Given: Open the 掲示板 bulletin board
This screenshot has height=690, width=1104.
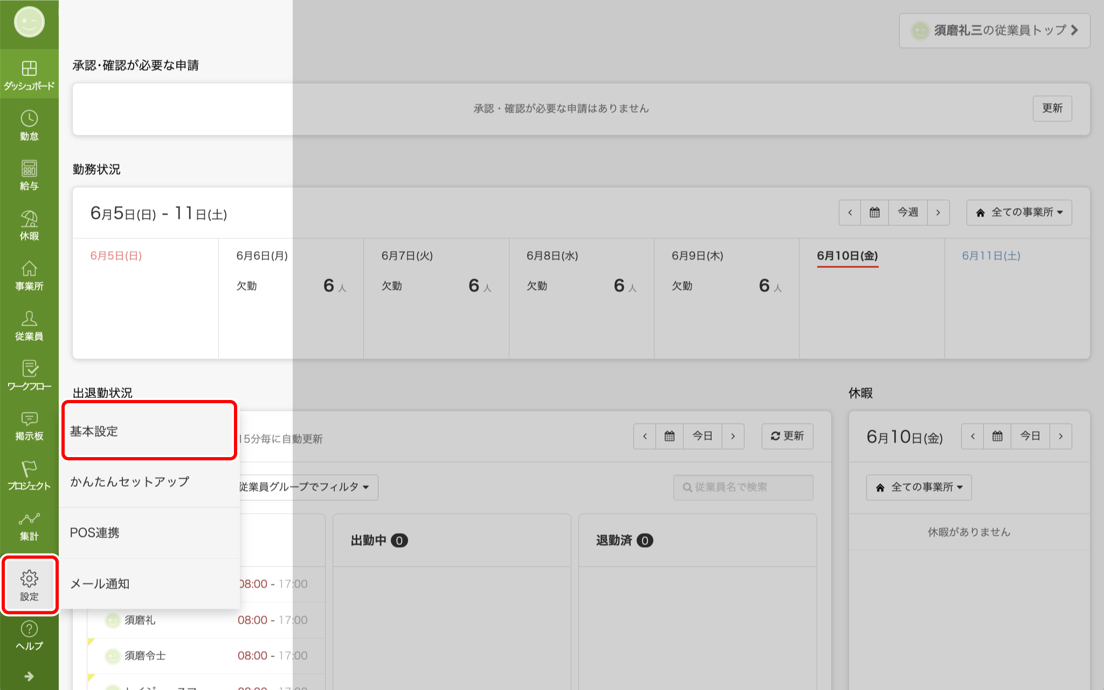Looking at the screenshot, I should 29,426.
